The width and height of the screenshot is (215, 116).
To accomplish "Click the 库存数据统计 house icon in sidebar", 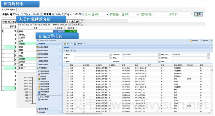I will (x=38, y=68).
